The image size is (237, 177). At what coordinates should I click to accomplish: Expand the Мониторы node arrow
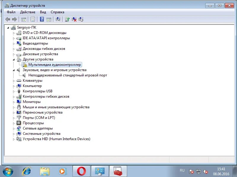(x=14, y=102)
